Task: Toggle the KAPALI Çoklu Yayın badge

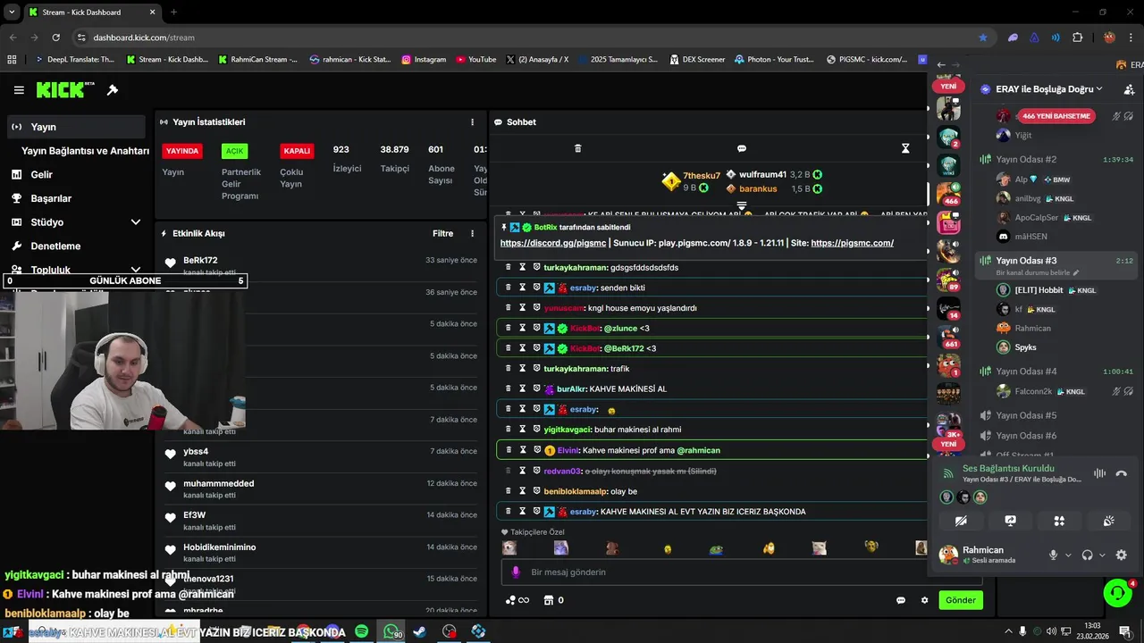Action: click(x=297, y=151)
